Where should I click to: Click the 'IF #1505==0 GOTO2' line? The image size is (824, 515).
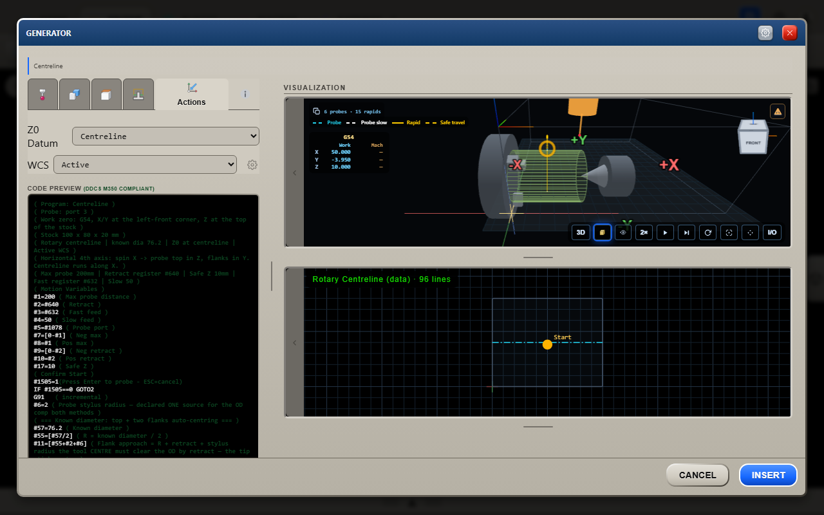point(64,389)
